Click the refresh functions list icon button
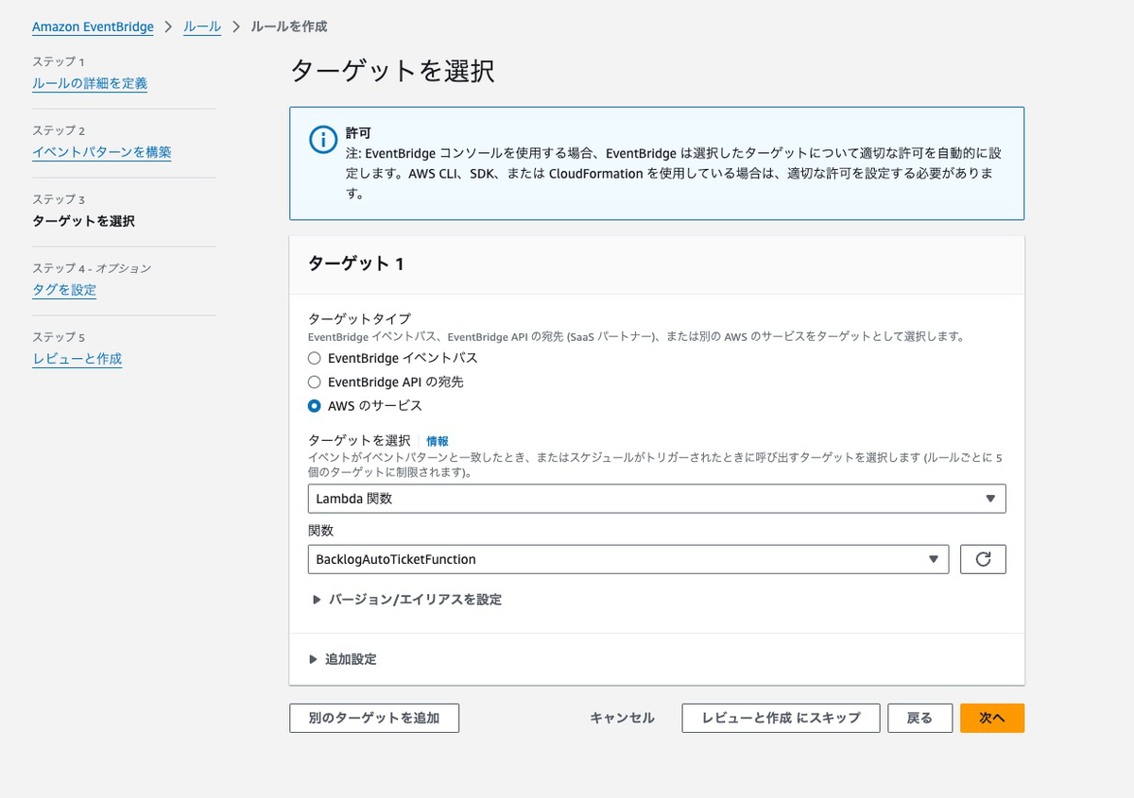1134x798 pixels. (983, 559)
